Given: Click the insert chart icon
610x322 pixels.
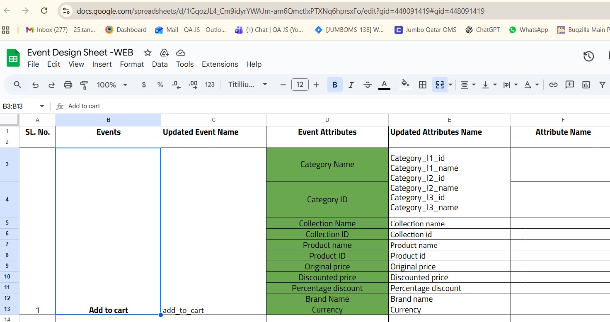Looking at the screenshot, I should tap(586, 85).
